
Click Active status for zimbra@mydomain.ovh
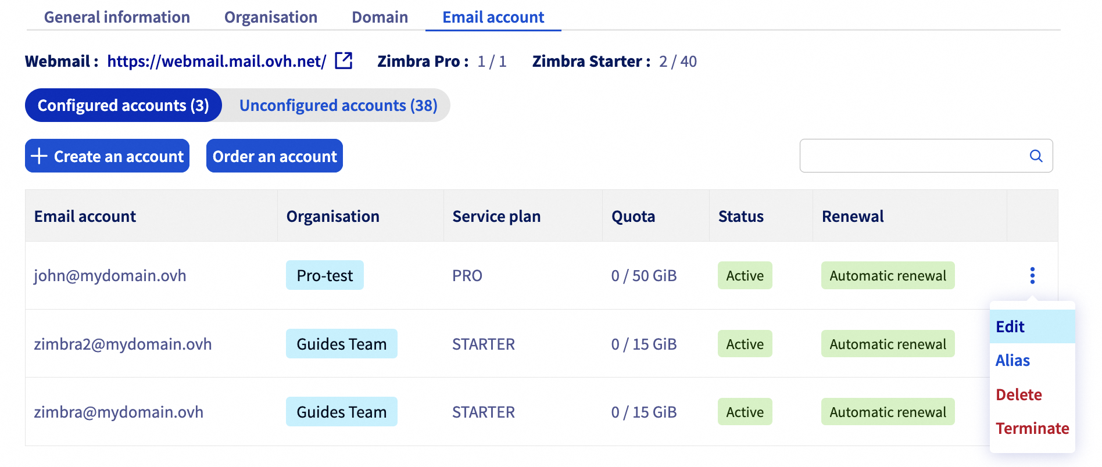(x=745, y=412)
